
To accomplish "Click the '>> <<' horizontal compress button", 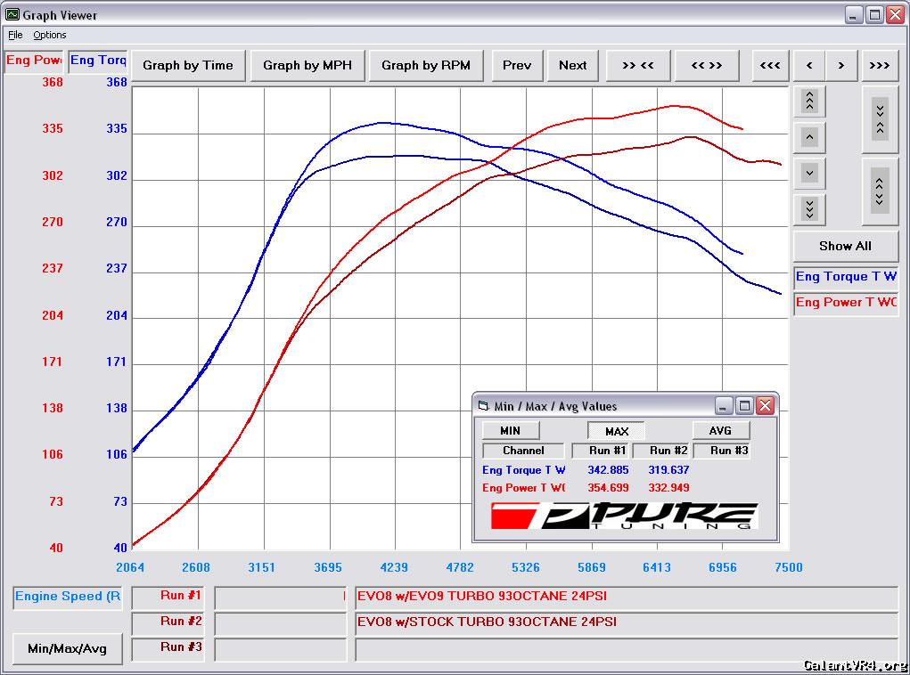I will pyautogui.click(x=637, y=65).
